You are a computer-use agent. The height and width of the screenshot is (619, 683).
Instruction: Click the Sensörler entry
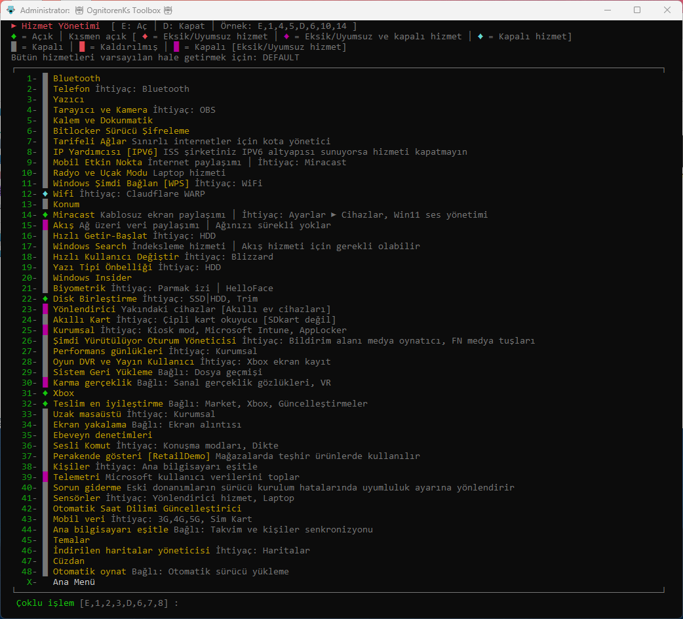click(x=77, y=498)
